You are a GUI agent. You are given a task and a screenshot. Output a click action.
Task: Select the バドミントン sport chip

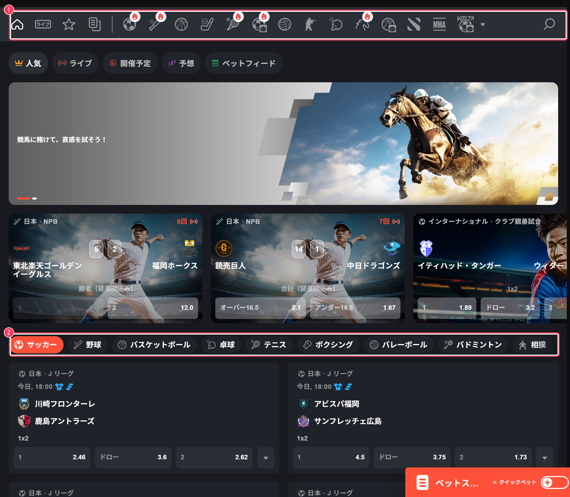point(473,345)
